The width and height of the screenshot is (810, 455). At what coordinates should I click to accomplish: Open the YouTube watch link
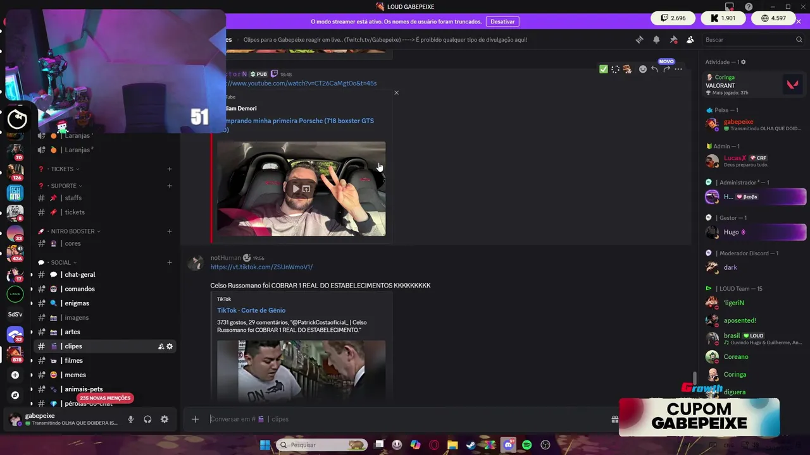click(x=301, y=83)
